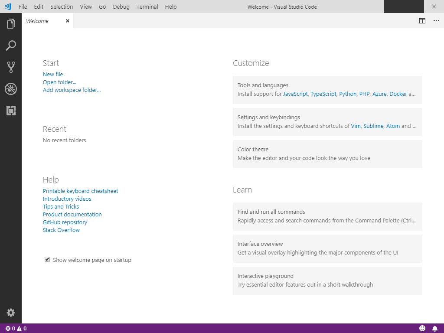Open the Selection menu
The width and height of the screenshot is (444, 333).
[x=62, y=7]
